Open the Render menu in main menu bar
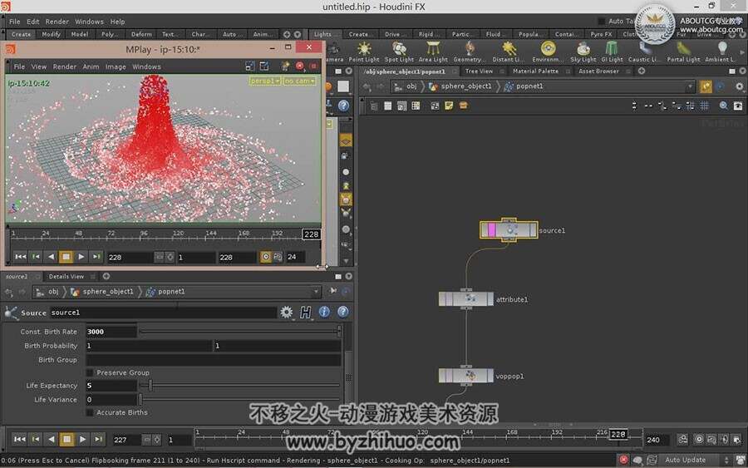The image size is (748, 468). pyautogui.click(x=57, y=22)
